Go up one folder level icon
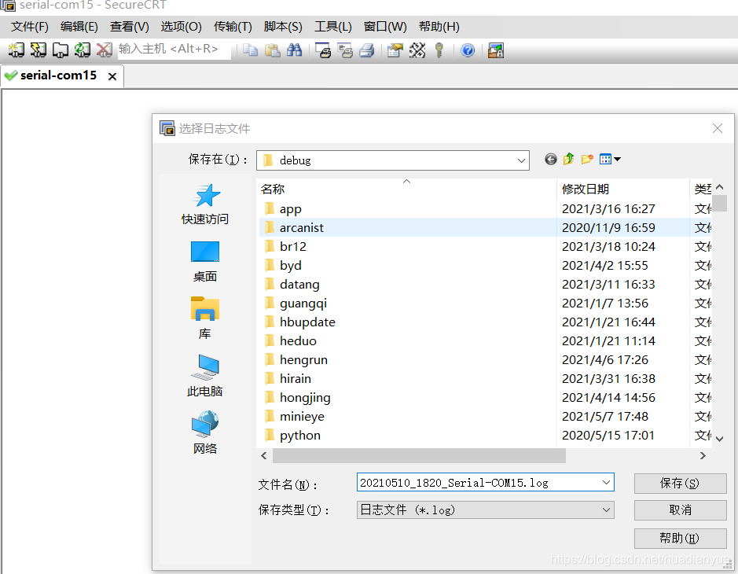This screenshot has width=738, height=574. pos(568,159)
